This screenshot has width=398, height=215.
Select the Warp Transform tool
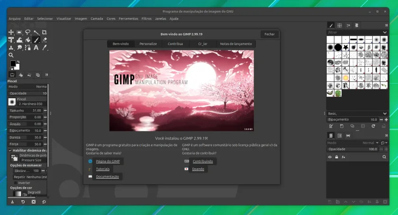coord(19,40)
